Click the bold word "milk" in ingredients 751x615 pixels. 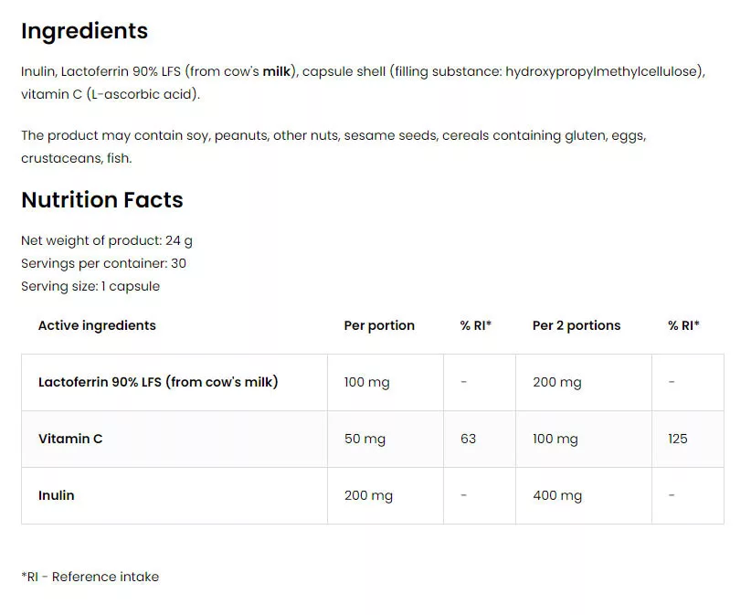pos(277,71)
